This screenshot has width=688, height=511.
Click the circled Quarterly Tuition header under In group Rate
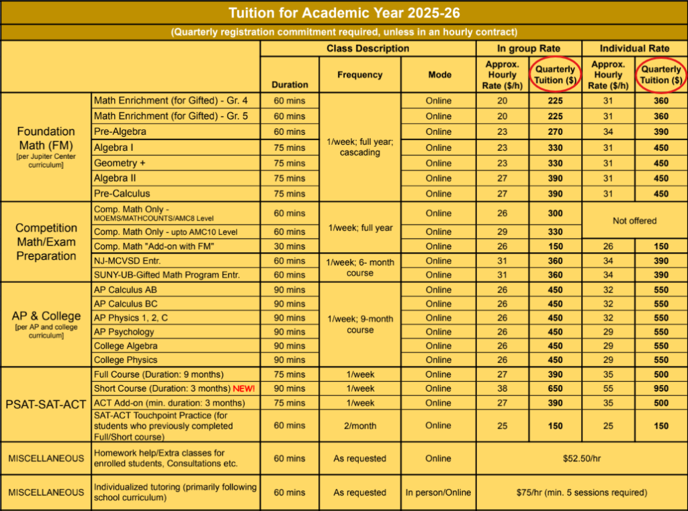556,75
